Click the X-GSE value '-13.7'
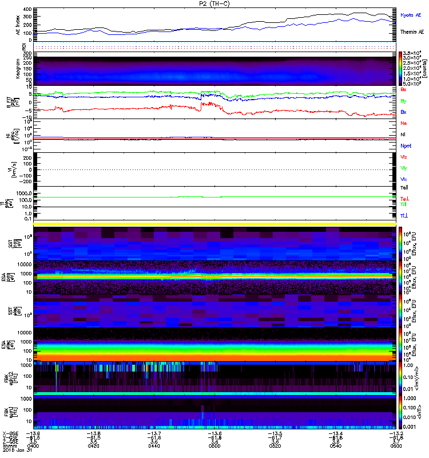 154,433
